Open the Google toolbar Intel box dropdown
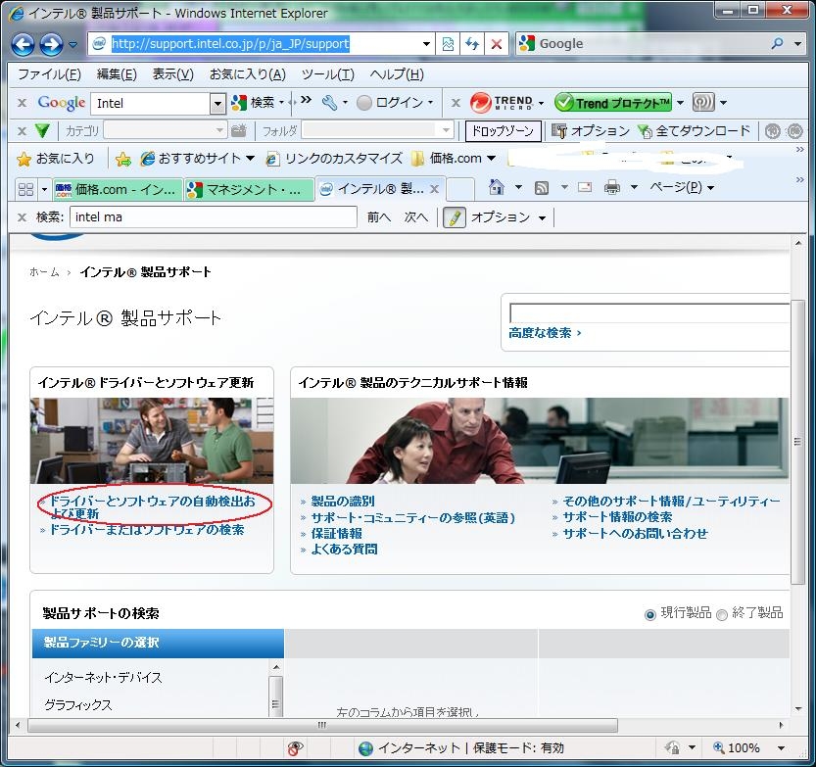 [x=217, y=104]
